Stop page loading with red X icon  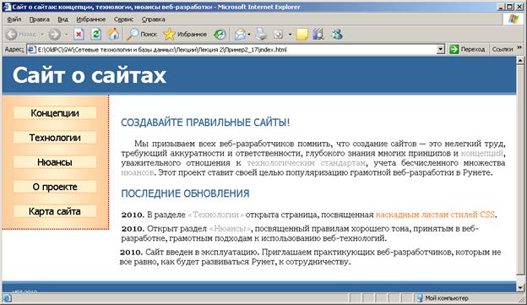tap(79, 34)
